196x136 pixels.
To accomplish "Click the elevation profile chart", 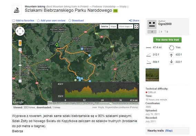I will coord(101,91).
